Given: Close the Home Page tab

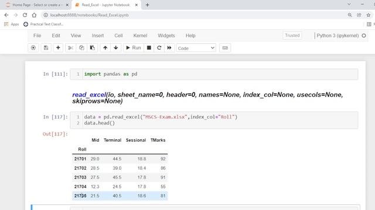Looking at the screenshot, I should [67, 5].
